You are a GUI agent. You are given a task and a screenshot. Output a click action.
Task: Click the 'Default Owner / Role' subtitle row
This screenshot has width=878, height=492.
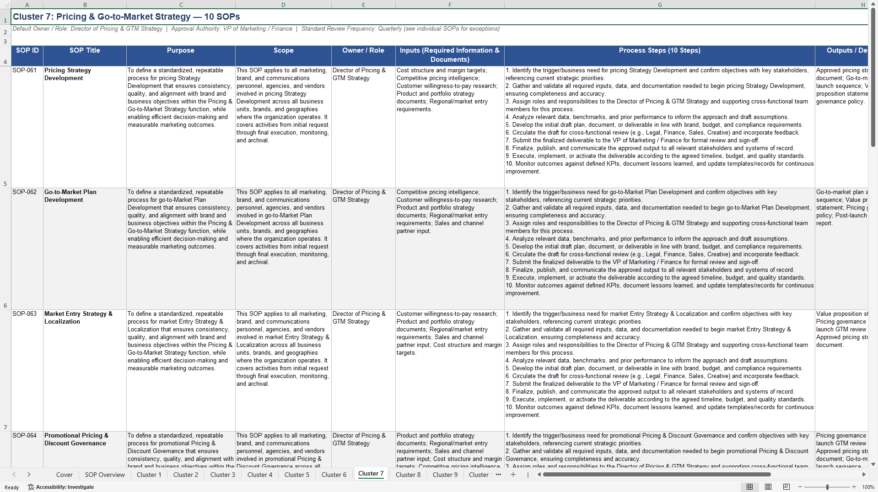coord(256,29)
